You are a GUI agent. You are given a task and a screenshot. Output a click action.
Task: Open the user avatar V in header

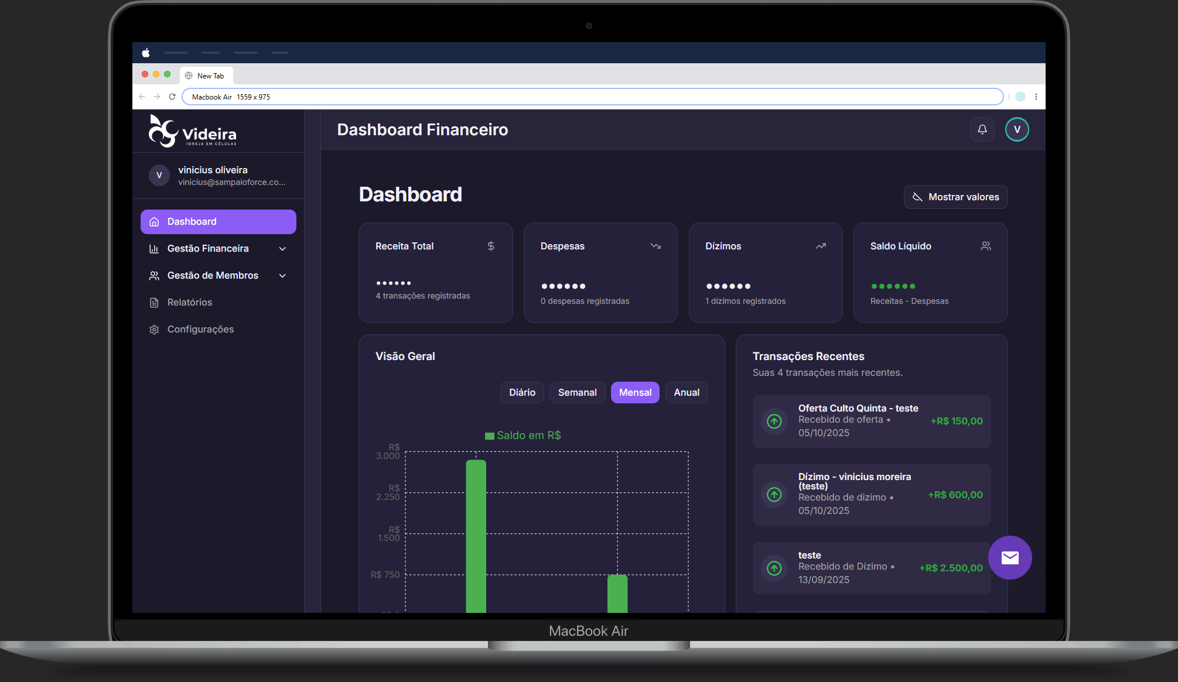(x=1017, y=129)
